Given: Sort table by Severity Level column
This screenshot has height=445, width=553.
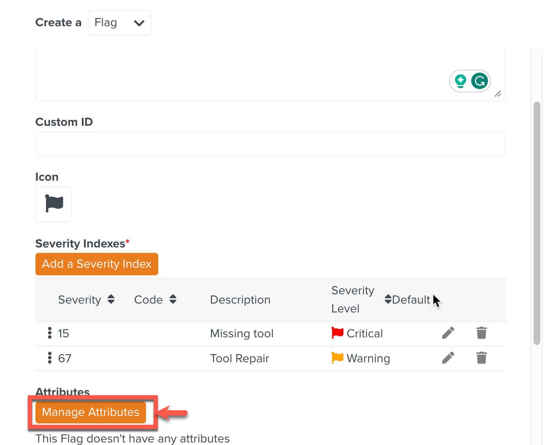Looking at the screenshot, I should [388, 299].
